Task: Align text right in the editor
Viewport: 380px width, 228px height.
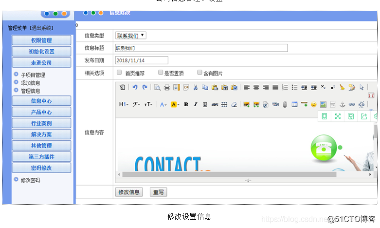Action: click(x=266, y=87)
